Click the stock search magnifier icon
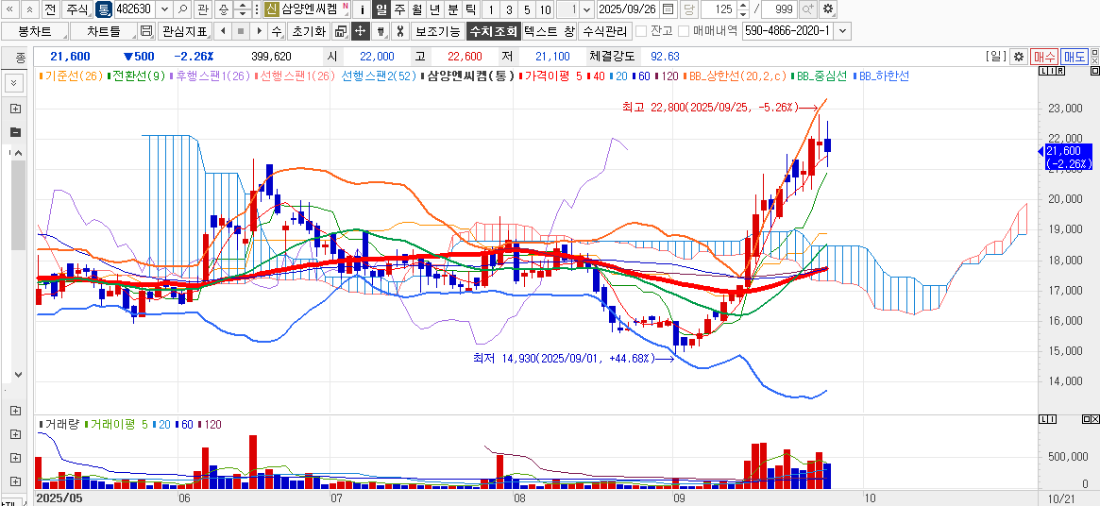 pos(182,9)
